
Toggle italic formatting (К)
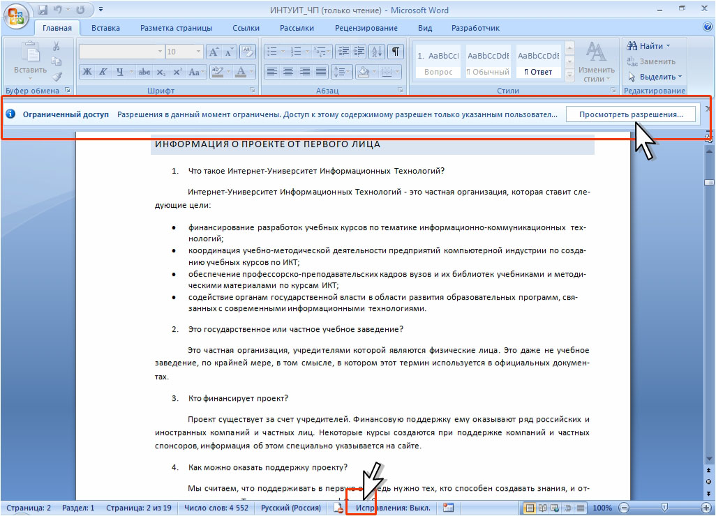103,72
